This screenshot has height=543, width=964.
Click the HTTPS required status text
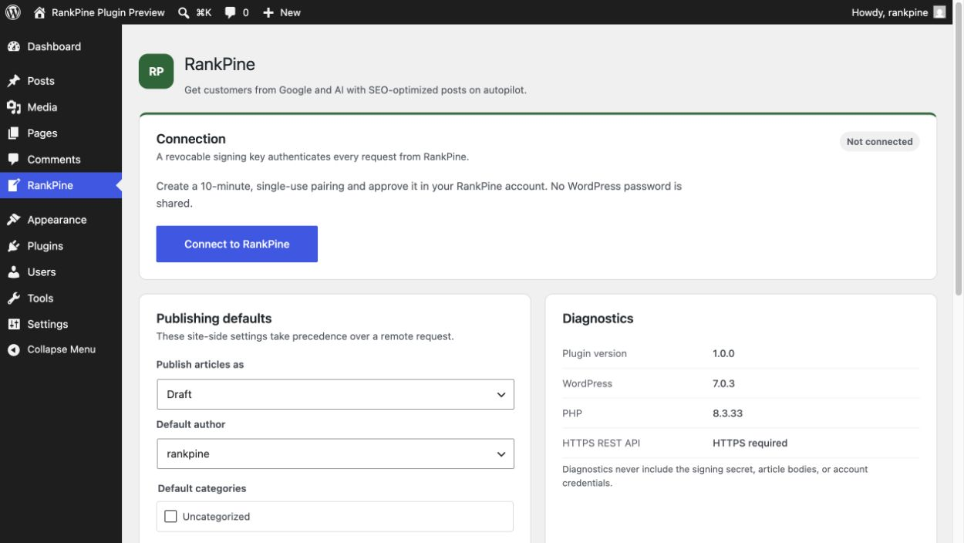coord(750,444)
